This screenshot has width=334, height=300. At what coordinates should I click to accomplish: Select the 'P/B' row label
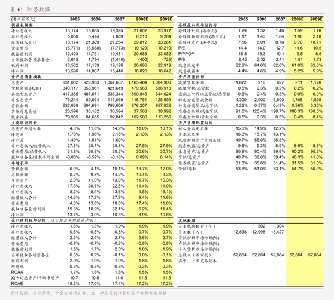(x=181, y=60)
